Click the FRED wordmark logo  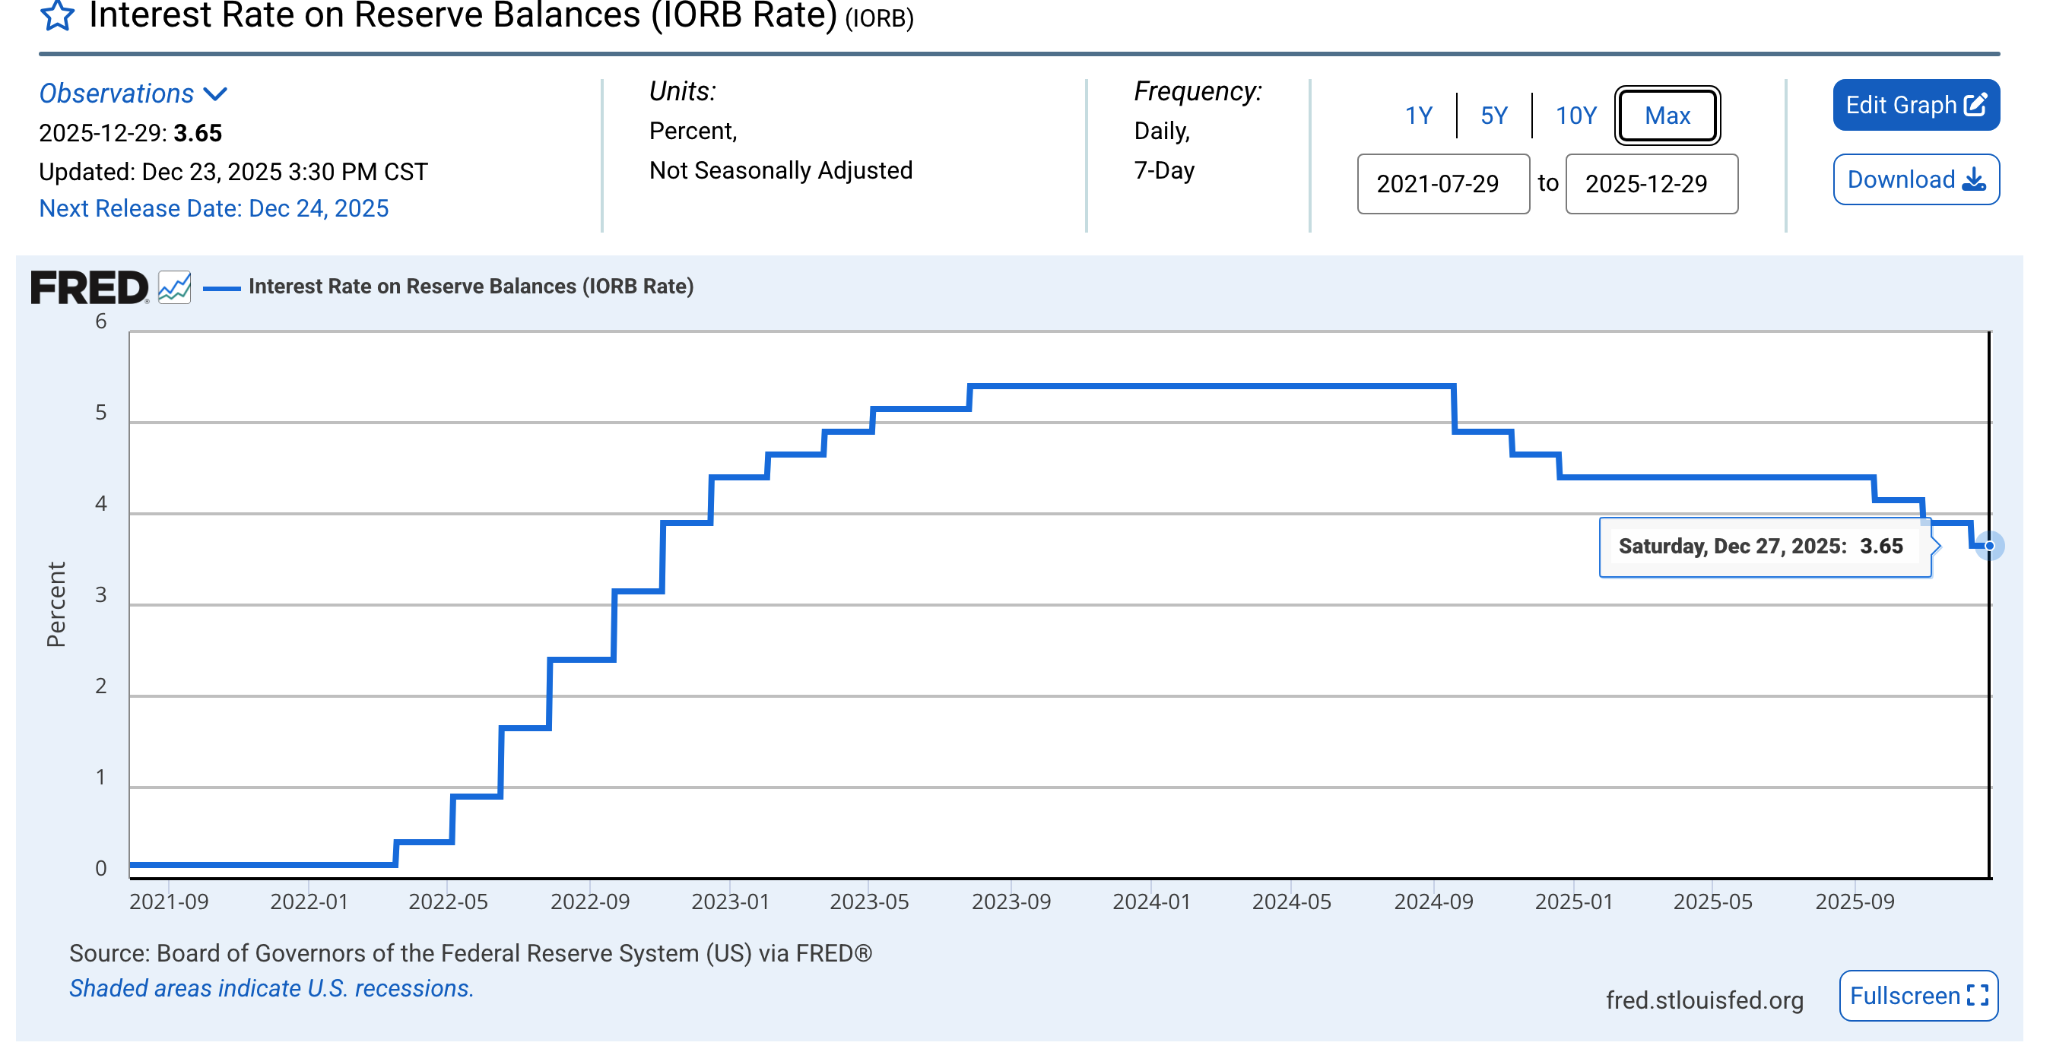89,287
